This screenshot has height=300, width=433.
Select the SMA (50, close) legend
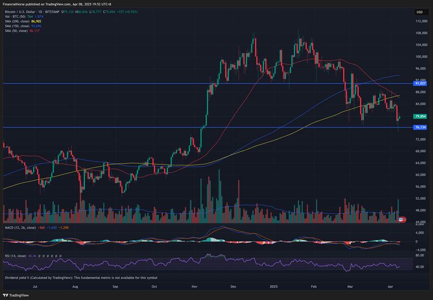point(16,31)
